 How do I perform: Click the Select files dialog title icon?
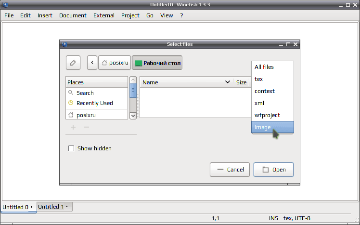coord(65,44)
